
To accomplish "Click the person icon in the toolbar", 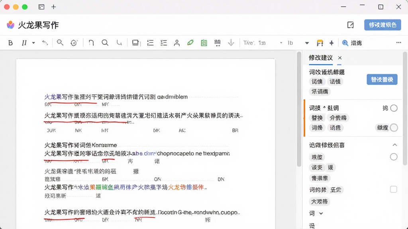I will 177,43.
